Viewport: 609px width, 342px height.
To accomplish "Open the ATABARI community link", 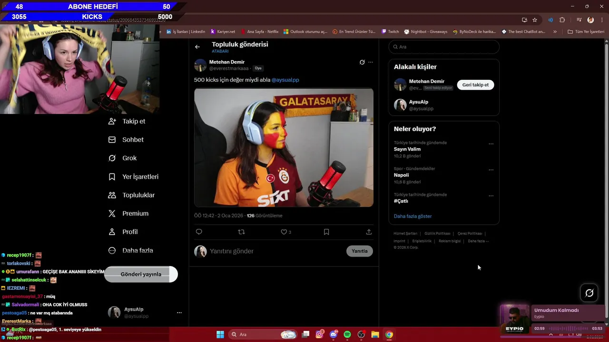I will [220, 51].
